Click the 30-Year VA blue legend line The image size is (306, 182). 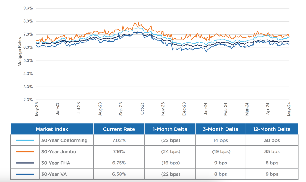pyautogui.click(x=26, y=174)
